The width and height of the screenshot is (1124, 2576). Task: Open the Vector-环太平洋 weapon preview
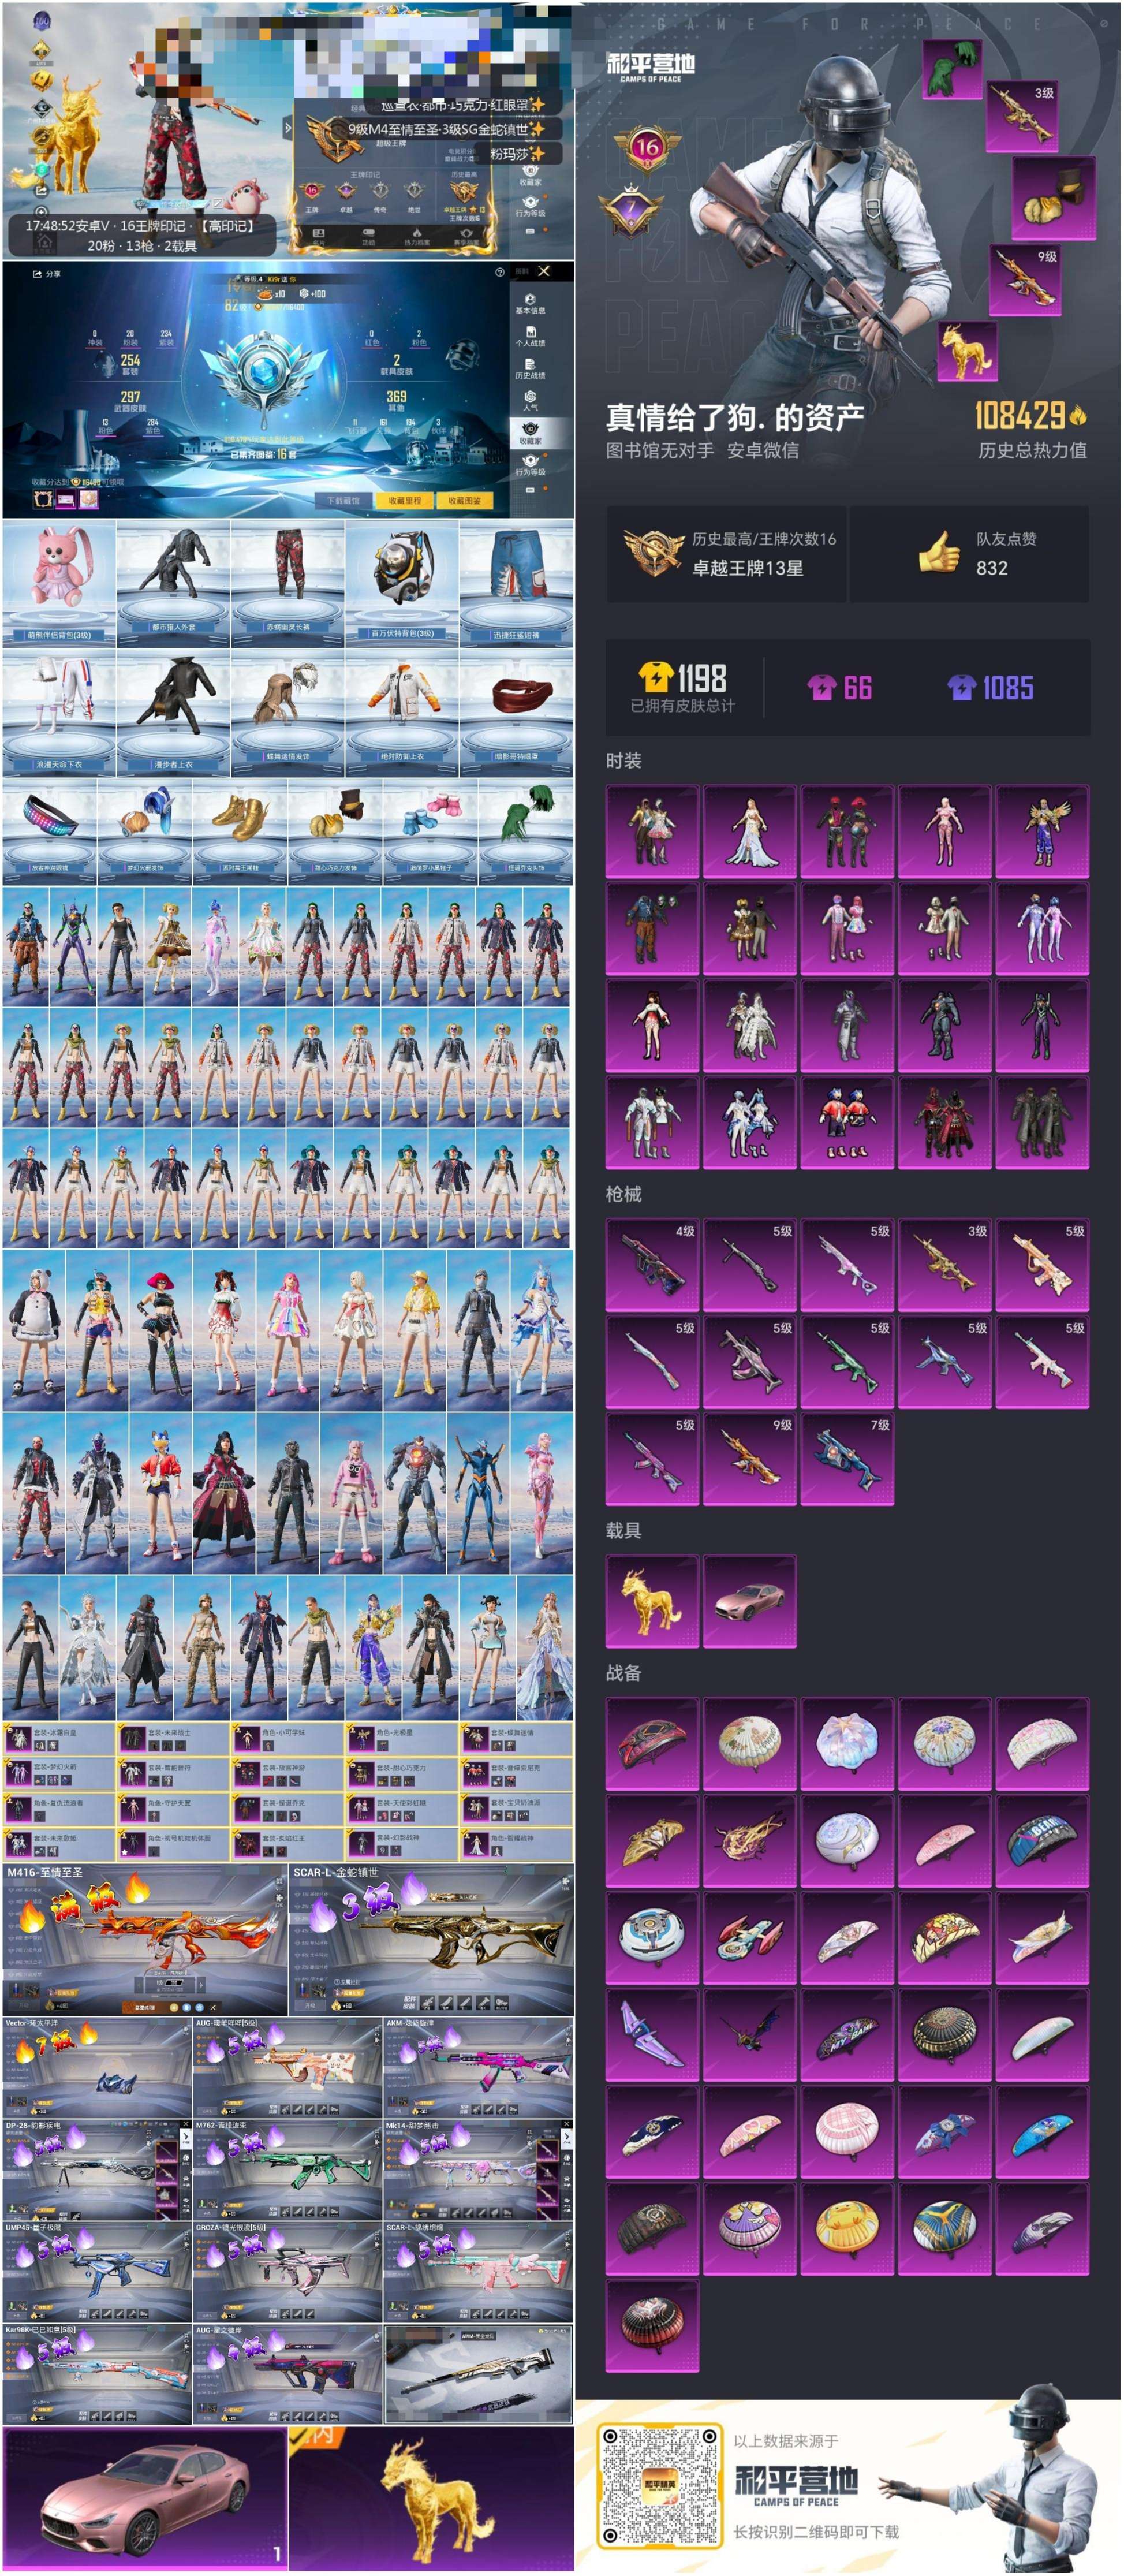click(97, 2067)
